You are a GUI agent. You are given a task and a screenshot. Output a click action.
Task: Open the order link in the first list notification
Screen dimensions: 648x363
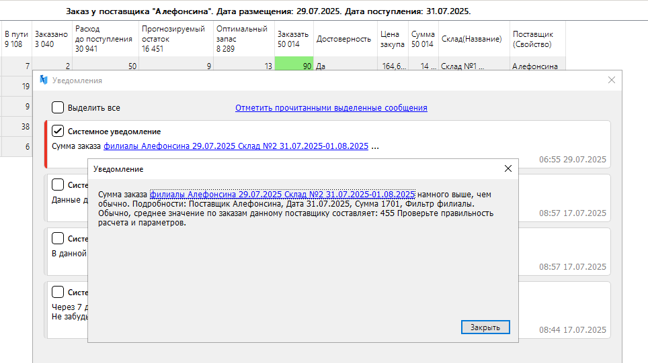click(235, 146)
